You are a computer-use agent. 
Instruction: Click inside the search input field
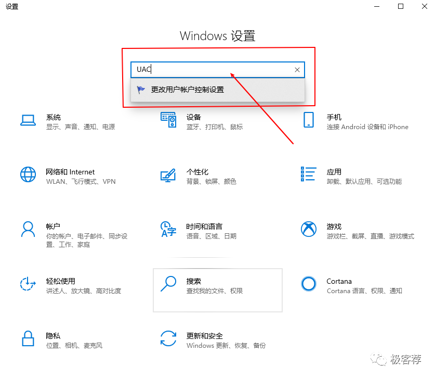click(208, 70)
